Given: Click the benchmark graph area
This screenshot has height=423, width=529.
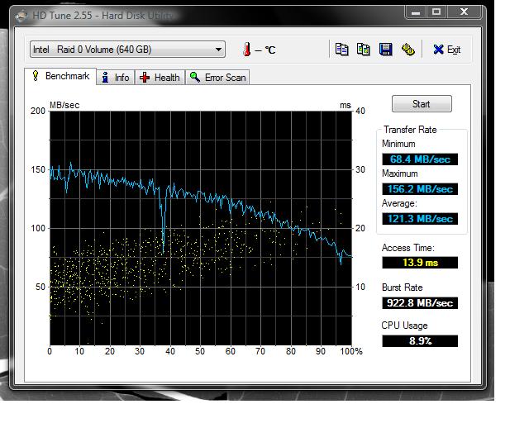Looking at the screenshot, I should click(201, 228).
